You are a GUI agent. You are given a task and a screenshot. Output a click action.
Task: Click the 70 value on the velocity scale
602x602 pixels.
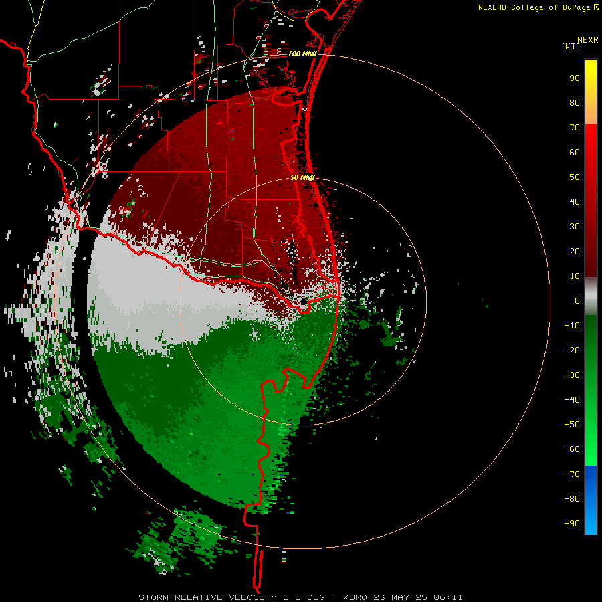coord(575,128)
